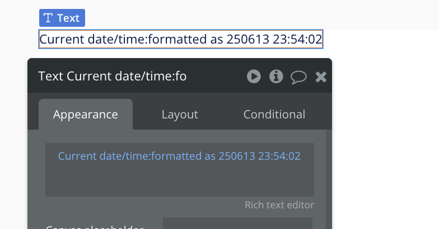This screenshot has height=229, width=439.
Task: Click the property editor's vertical scrollbar
Action: point(329,179)
